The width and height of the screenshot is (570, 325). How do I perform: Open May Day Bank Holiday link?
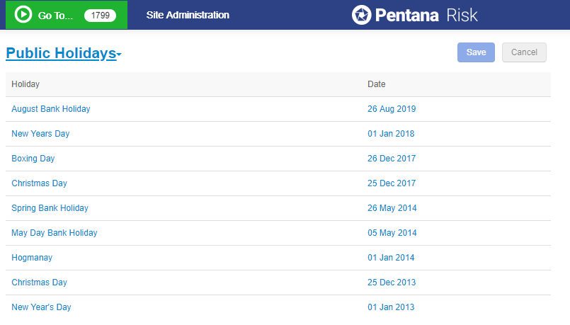[55, 233]
